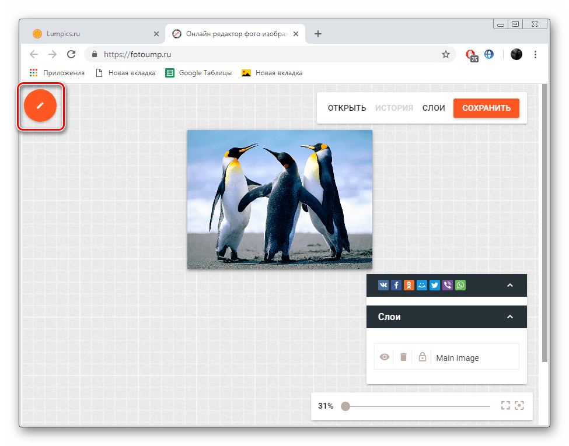Click the zoom slider handle at 31%

pos(345,406)
